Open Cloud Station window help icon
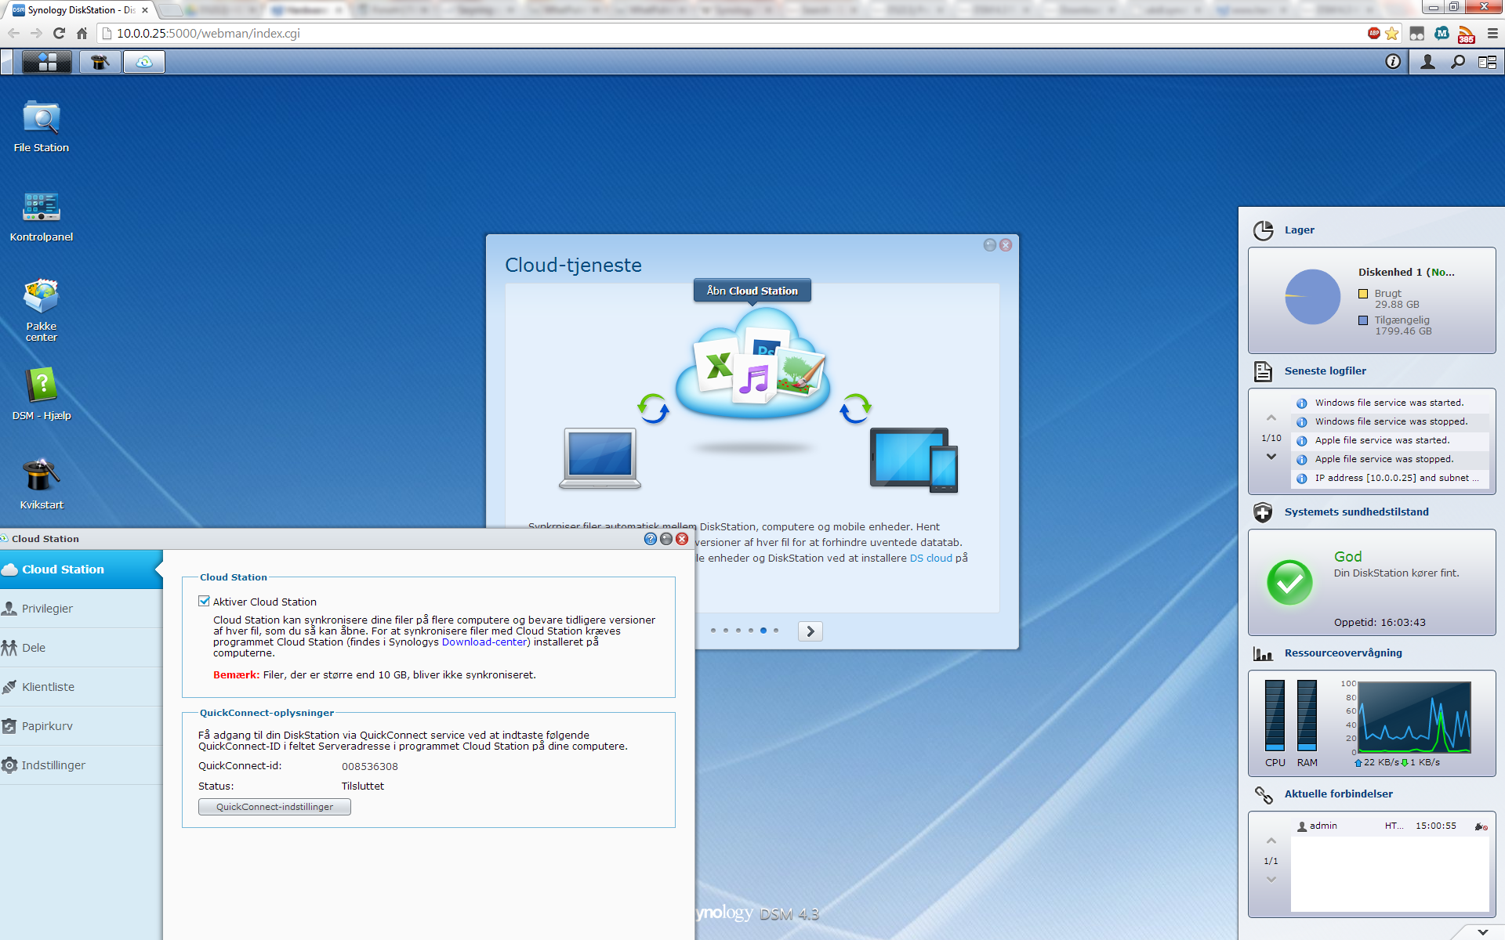1505x940 pixels. pyautogui.click(x=651, y=539)
